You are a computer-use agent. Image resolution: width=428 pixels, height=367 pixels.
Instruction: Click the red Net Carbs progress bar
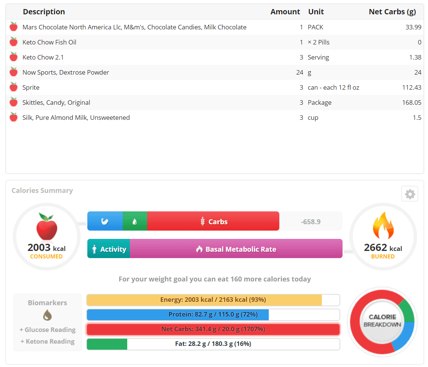[213, 329]
